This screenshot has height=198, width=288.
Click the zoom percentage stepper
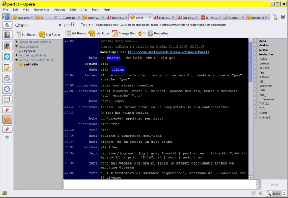[x=284, y=193]
